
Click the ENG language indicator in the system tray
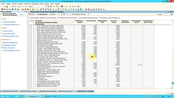(163, 96)
